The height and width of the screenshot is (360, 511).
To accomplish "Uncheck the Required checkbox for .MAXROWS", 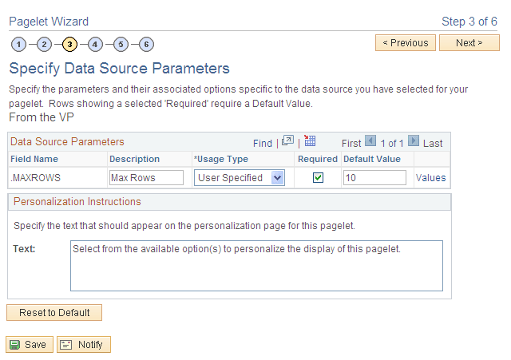I will pos(318,177).
